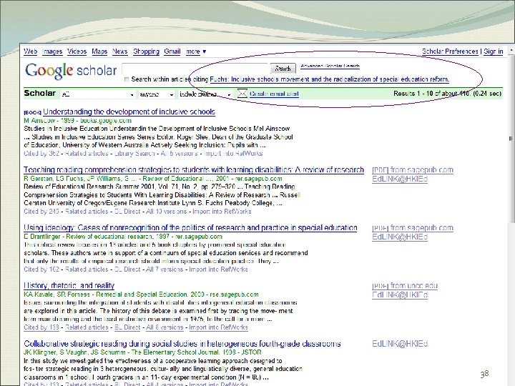This screenshot has width=515, height=386.
Task: Click Cited by 138 link
Action: pyautogui.click(x=41, y=327)
